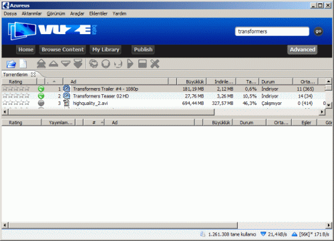Click lower list horizontal scroll left arrow
Screen dimensions: 334x241
pos(5,225)
